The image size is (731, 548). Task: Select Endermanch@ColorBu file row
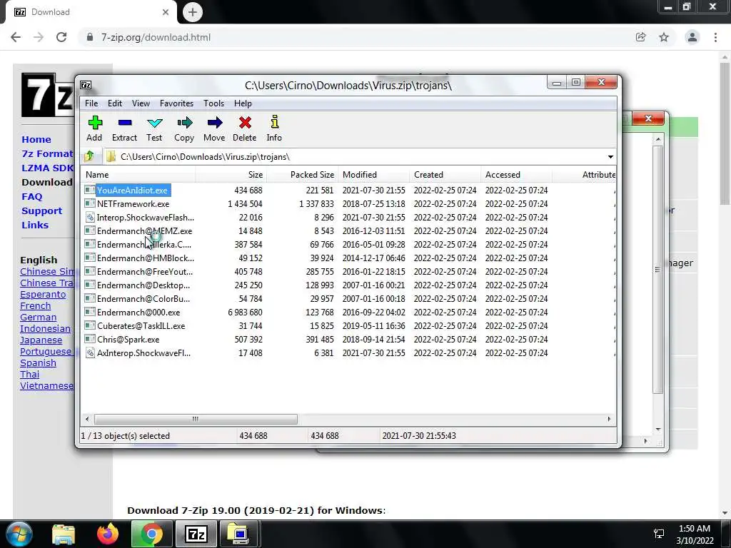point(348,298)
